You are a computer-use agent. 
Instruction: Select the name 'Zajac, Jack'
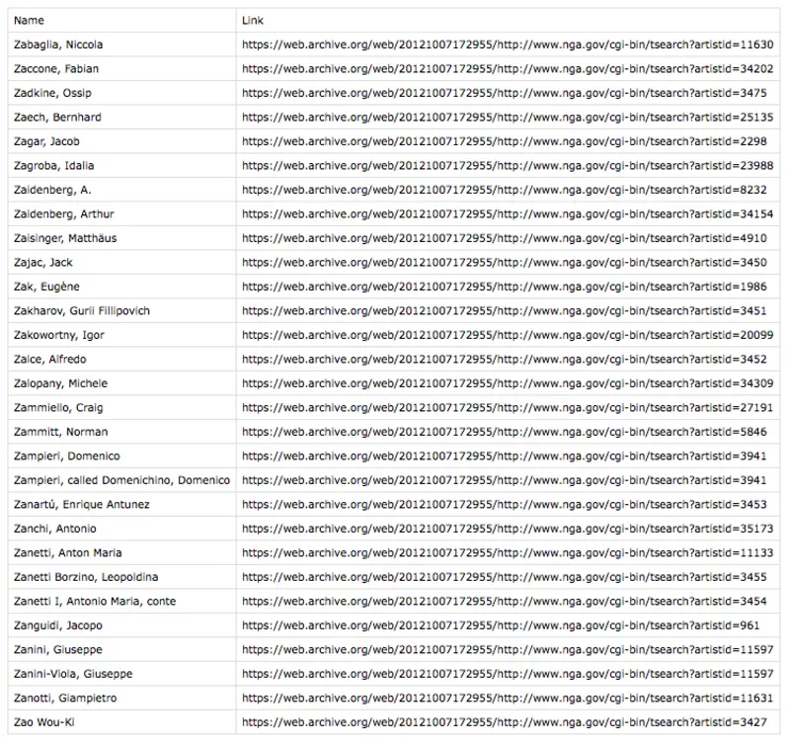coord(42,263)
